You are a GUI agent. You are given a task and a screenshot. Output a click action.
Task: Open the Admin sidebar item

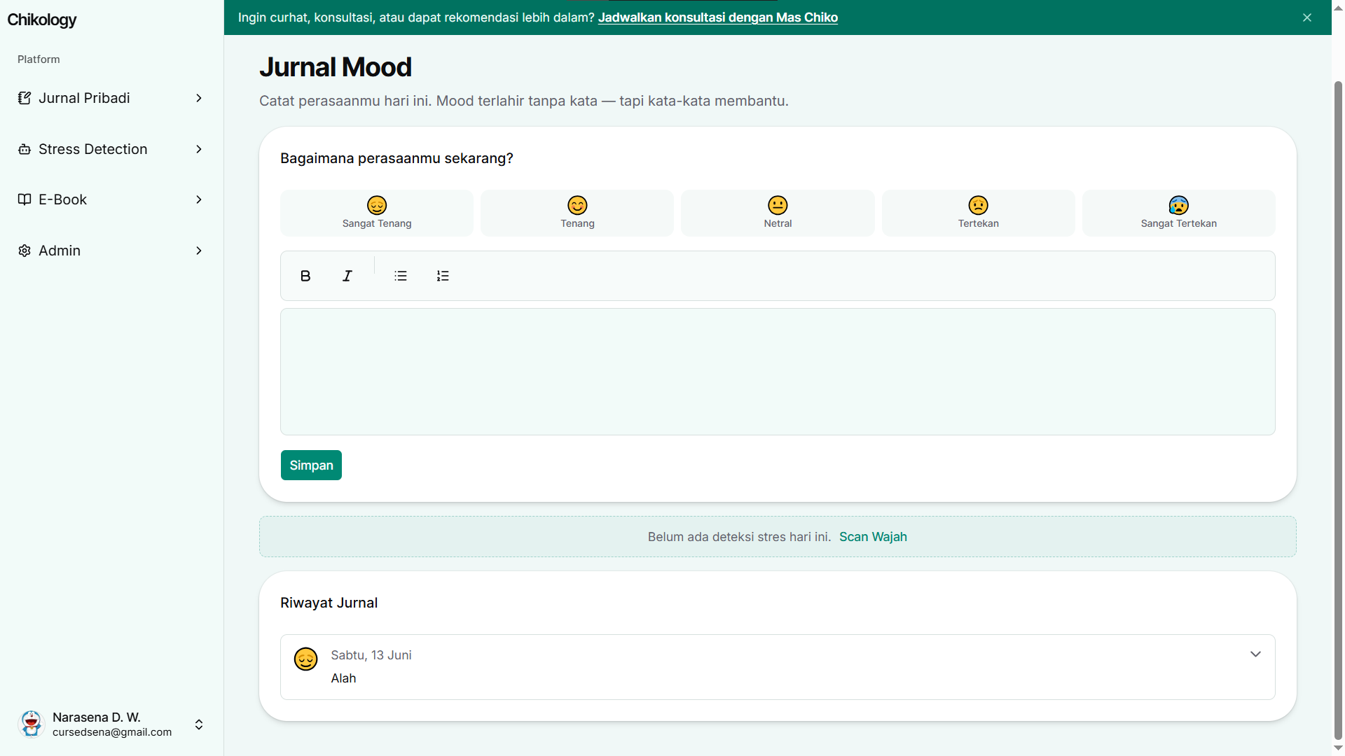(111, 251)
